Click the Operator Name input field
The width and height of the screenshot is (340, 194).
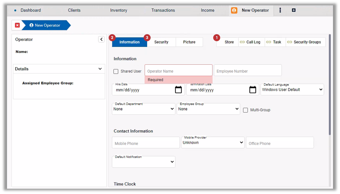[179, 71]
